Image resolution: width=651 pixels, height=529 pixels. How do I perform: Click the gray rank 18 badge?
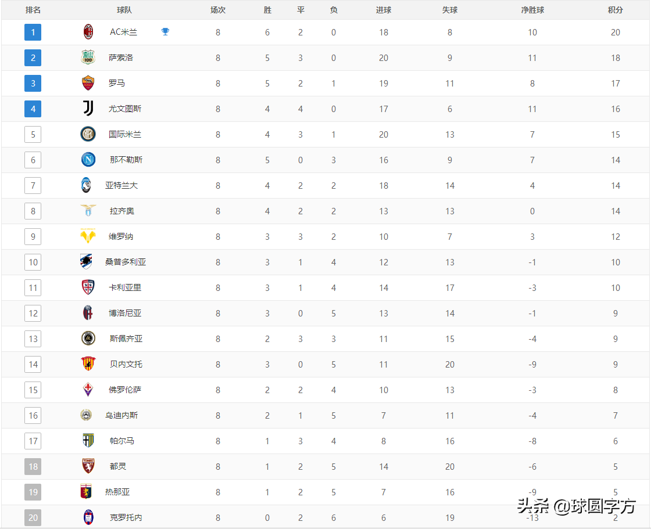click(x=33, y=466)
